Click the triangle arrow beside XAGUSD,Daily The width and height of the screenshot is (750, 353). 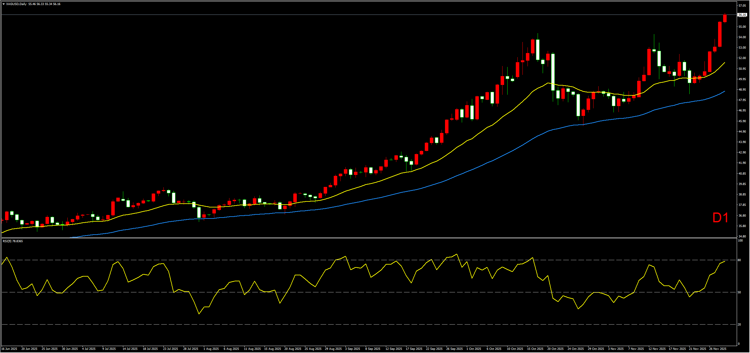[3, 4]
